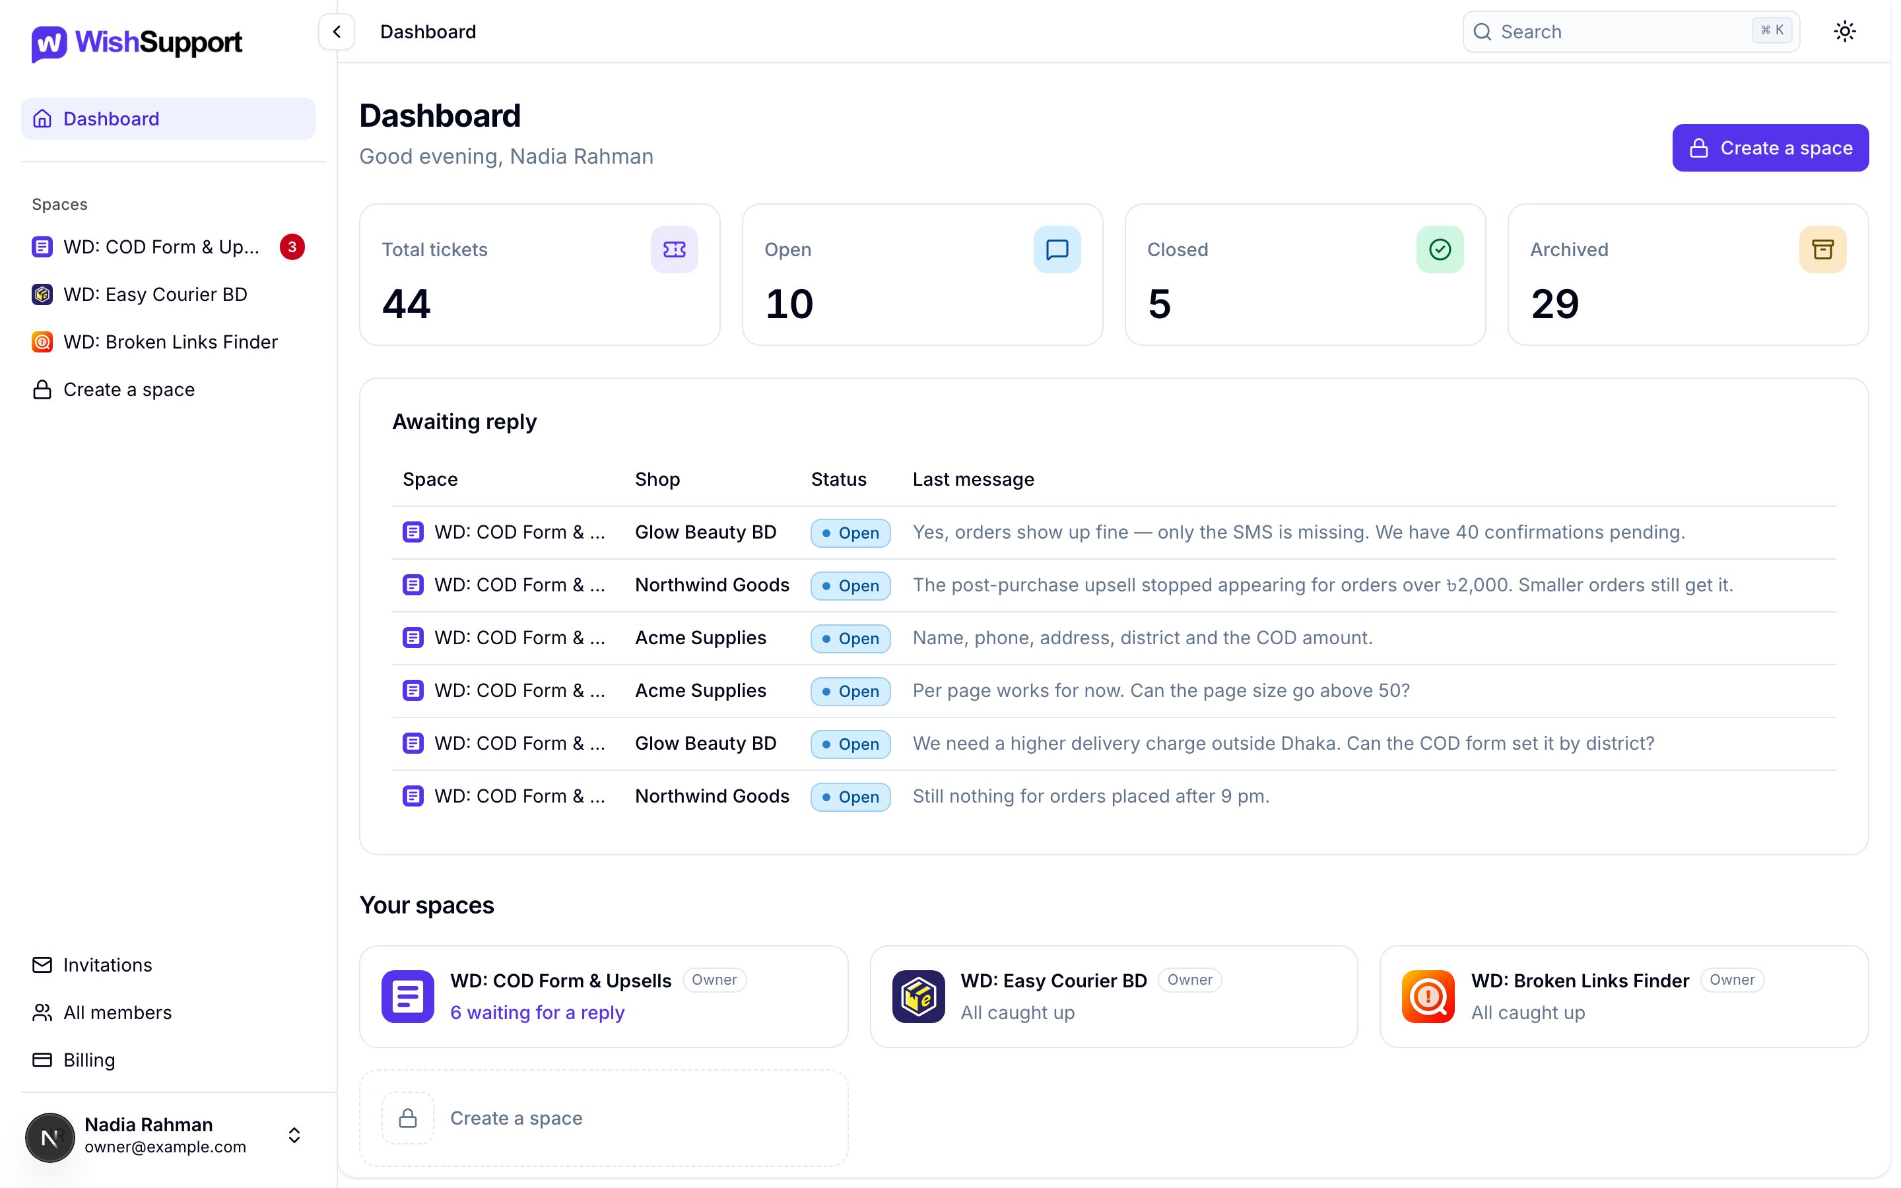Click Owner badge on Easy Courier BD card
The width and height of the screenshot is (1901, 1188).
[1189, 980]
